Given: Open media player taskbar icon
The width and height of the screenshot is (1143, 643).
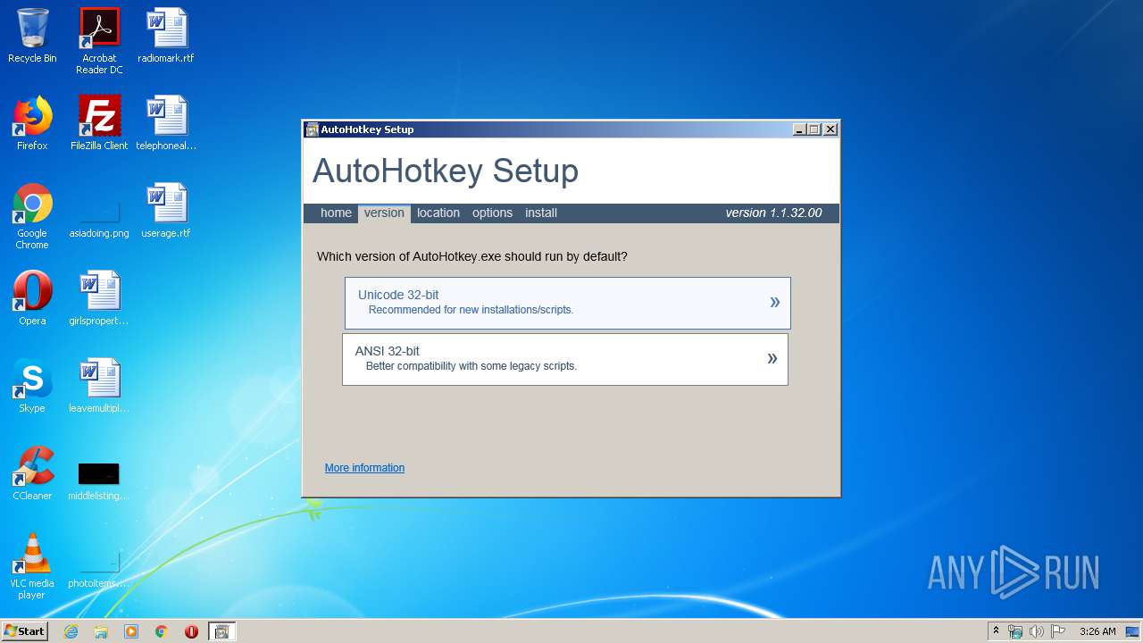Looking at the screenshot, I should 131,631.
